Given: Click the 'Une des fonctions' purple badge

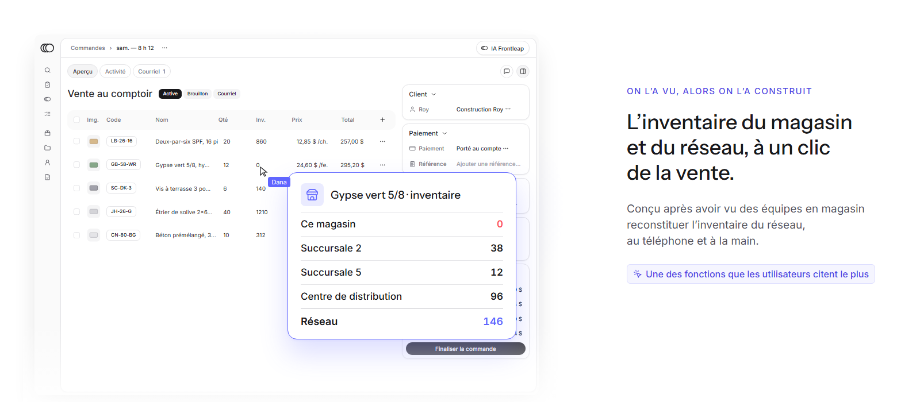Looking at the screenshot, I should coord(751,274).
